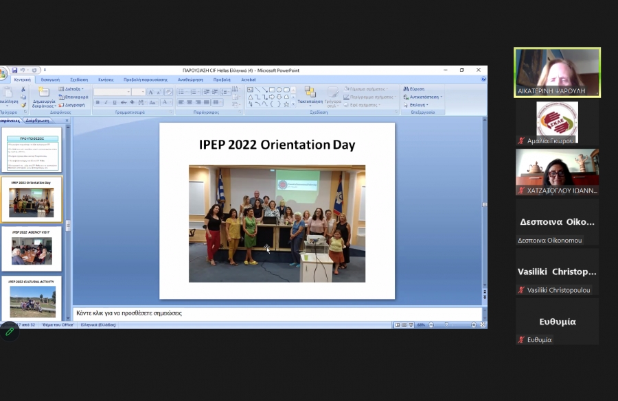This screenshot has width=618, height=401.
Task: Click the Επαναφορά reset slide button
Action: 73,97
